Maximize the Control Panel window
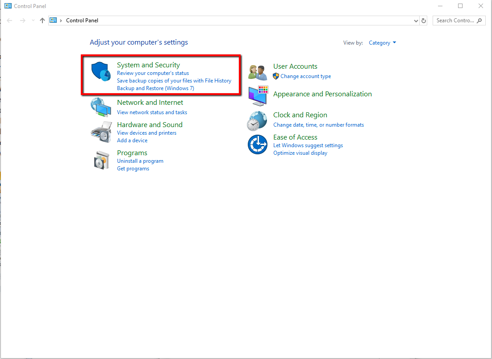Screen dimensions: 492x359 tap(460, 6)
